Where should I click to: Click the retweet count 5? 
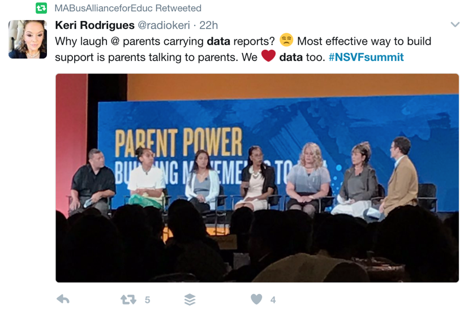(147, 300)
